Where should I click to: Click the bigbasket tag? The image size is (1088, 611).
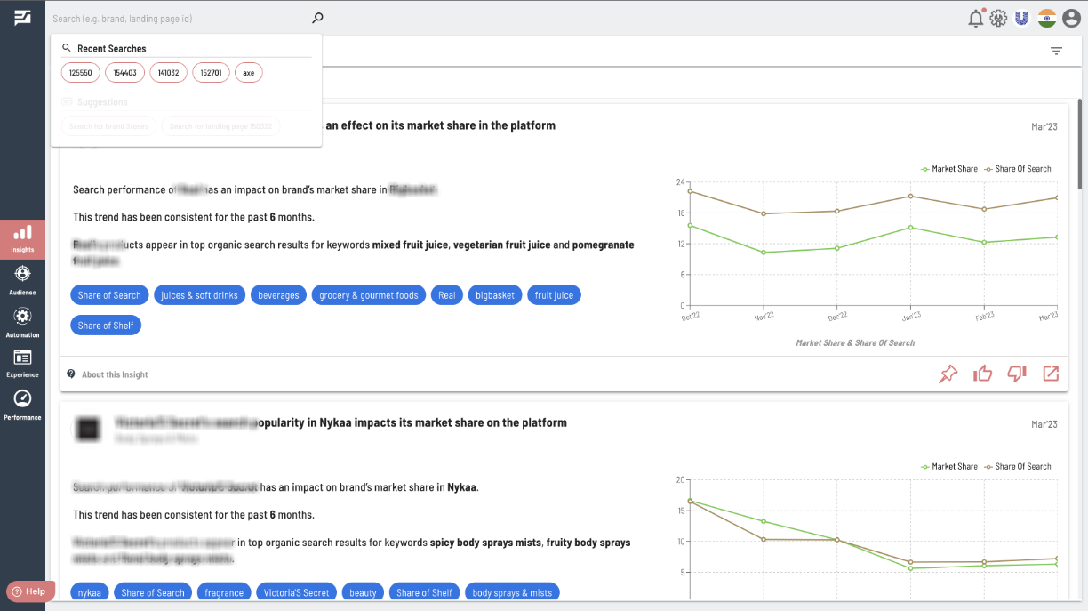(495, 295)
